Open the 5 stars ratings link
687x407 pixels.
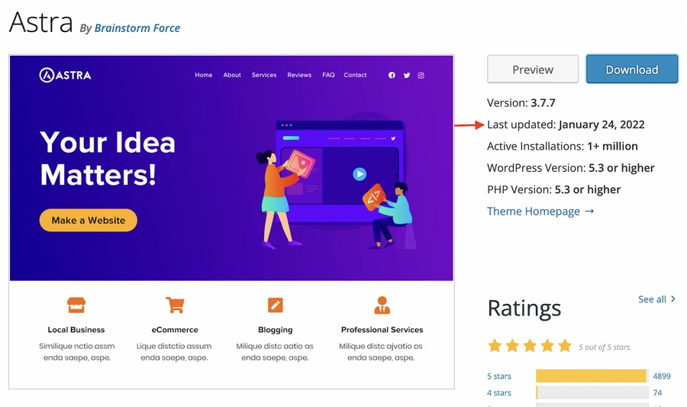pos(499,376)
